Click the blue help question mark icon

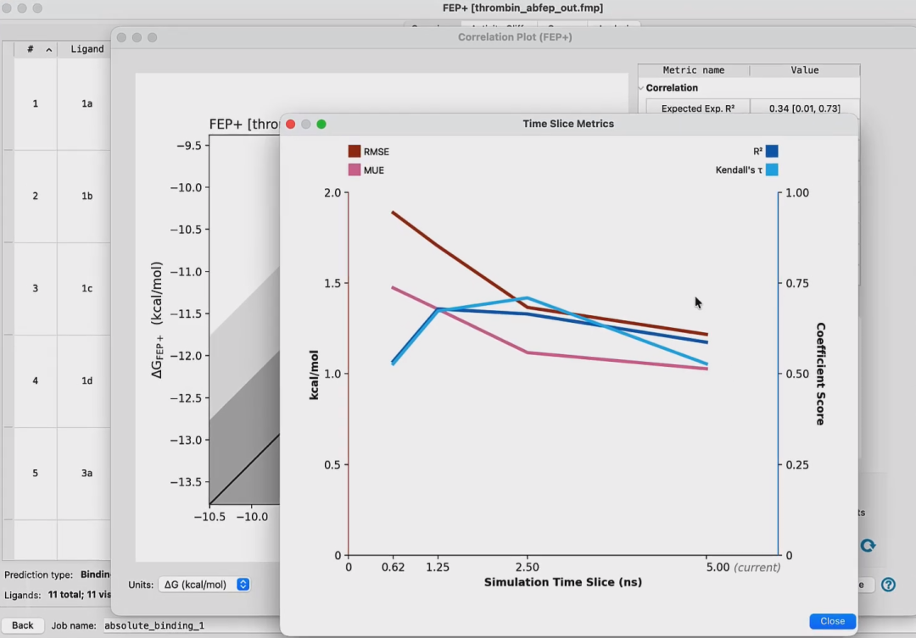[888, 585]
